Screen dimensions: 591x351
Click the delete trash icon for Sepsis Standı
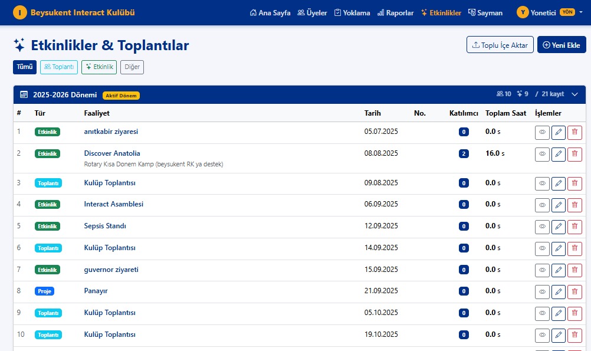click(575, 227)
